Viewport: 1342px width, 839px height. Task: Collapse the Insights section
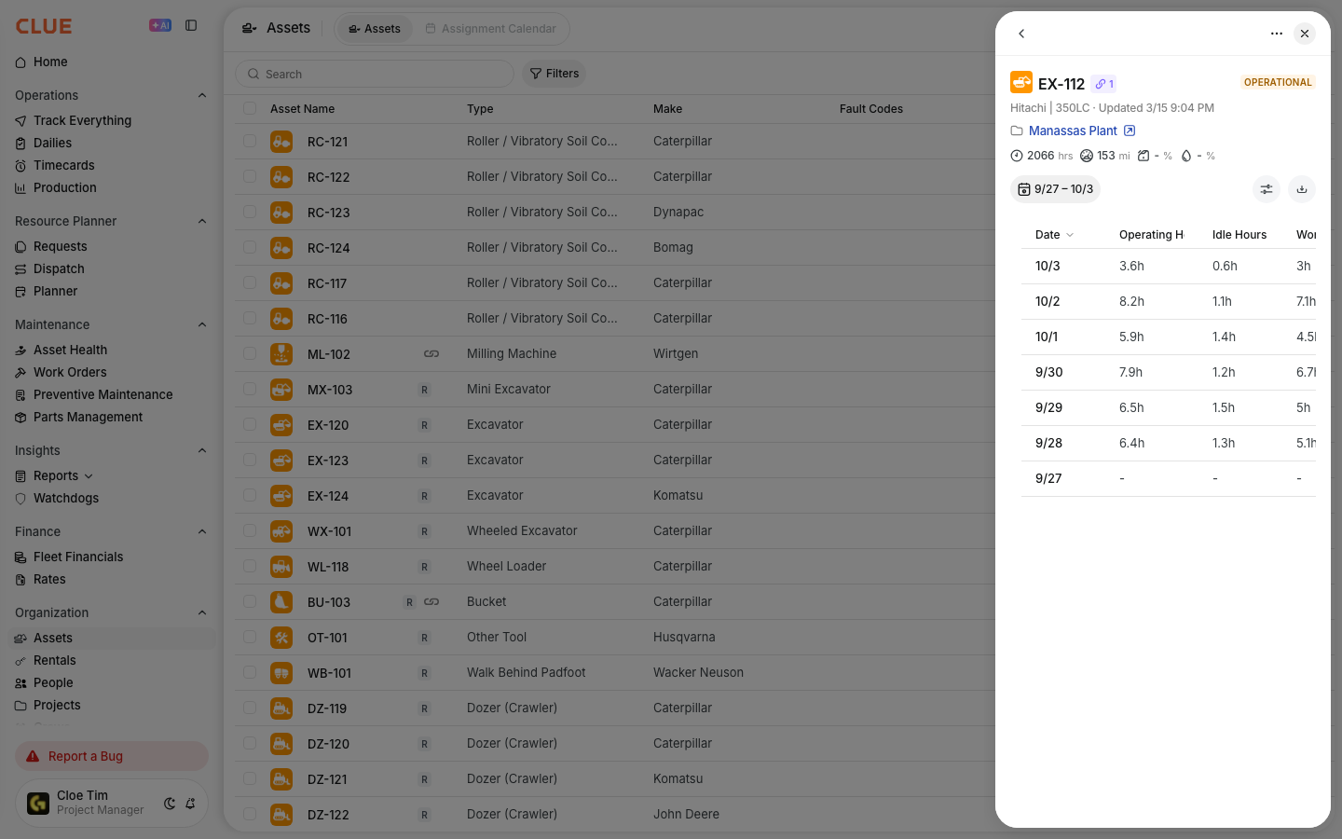pyautogui.click(x=202, y=450)
